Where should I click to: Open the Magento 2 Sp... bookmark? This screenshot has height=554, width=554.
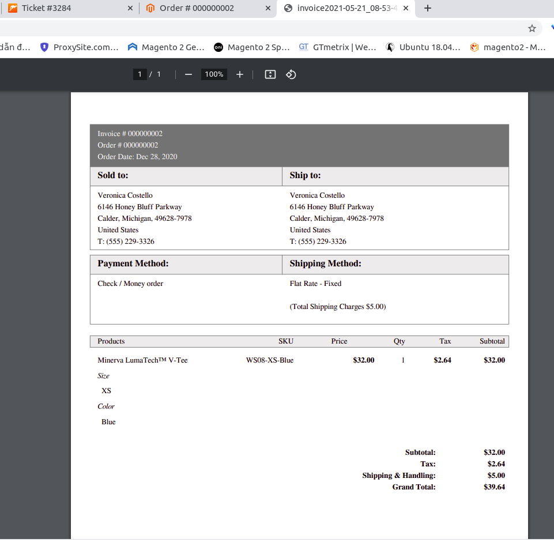(252, 47)
